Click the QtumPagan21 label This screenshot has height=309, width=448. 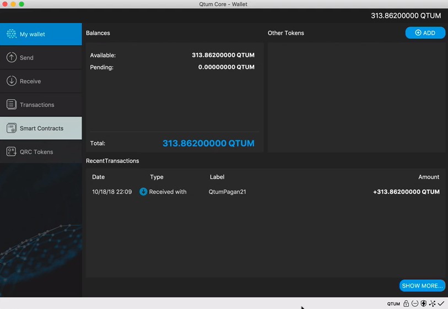tap(227, 192)
